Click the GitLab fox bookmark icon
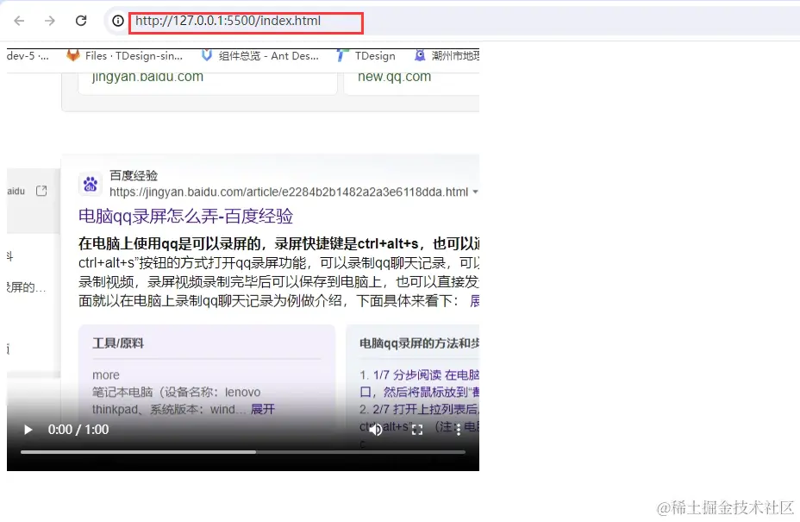 pos(73,55)
